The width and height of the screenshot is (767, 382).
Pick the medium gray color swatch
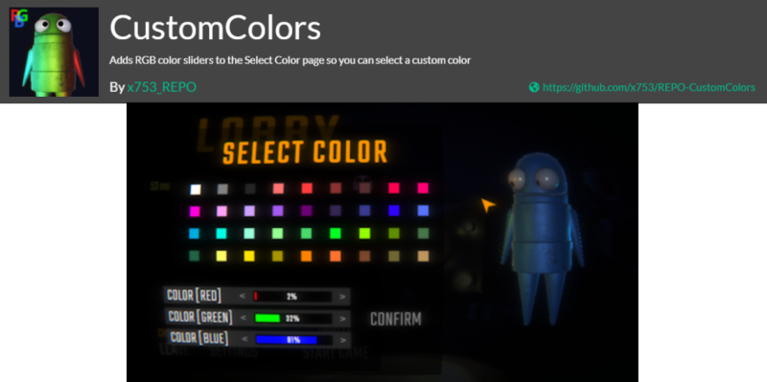[x=222, y=189]
